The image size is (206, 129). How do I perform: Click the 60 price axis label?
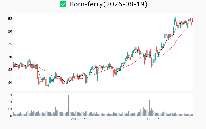pos(10,83)
